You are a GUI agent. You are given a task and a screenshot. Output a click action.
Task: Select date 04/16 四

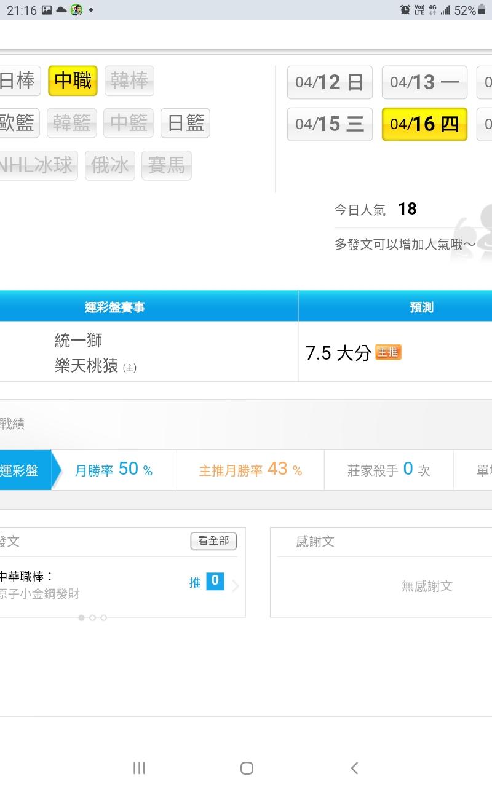pos(424,124)
